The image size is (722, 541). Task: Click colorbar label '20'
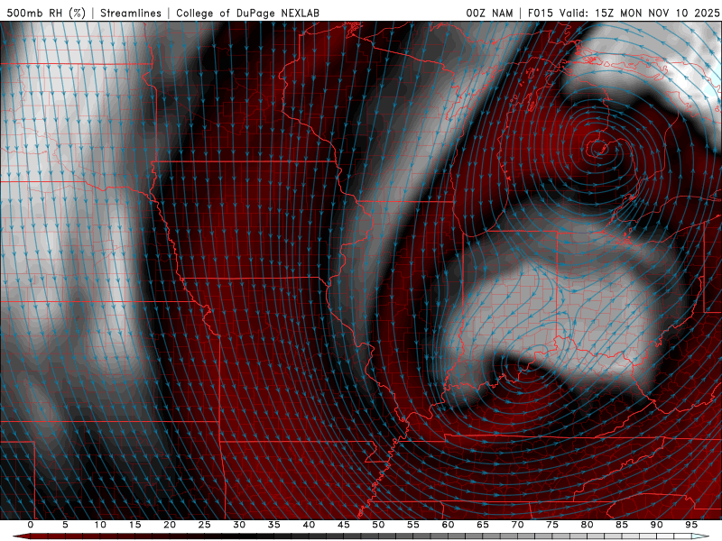tap(170, 525)
